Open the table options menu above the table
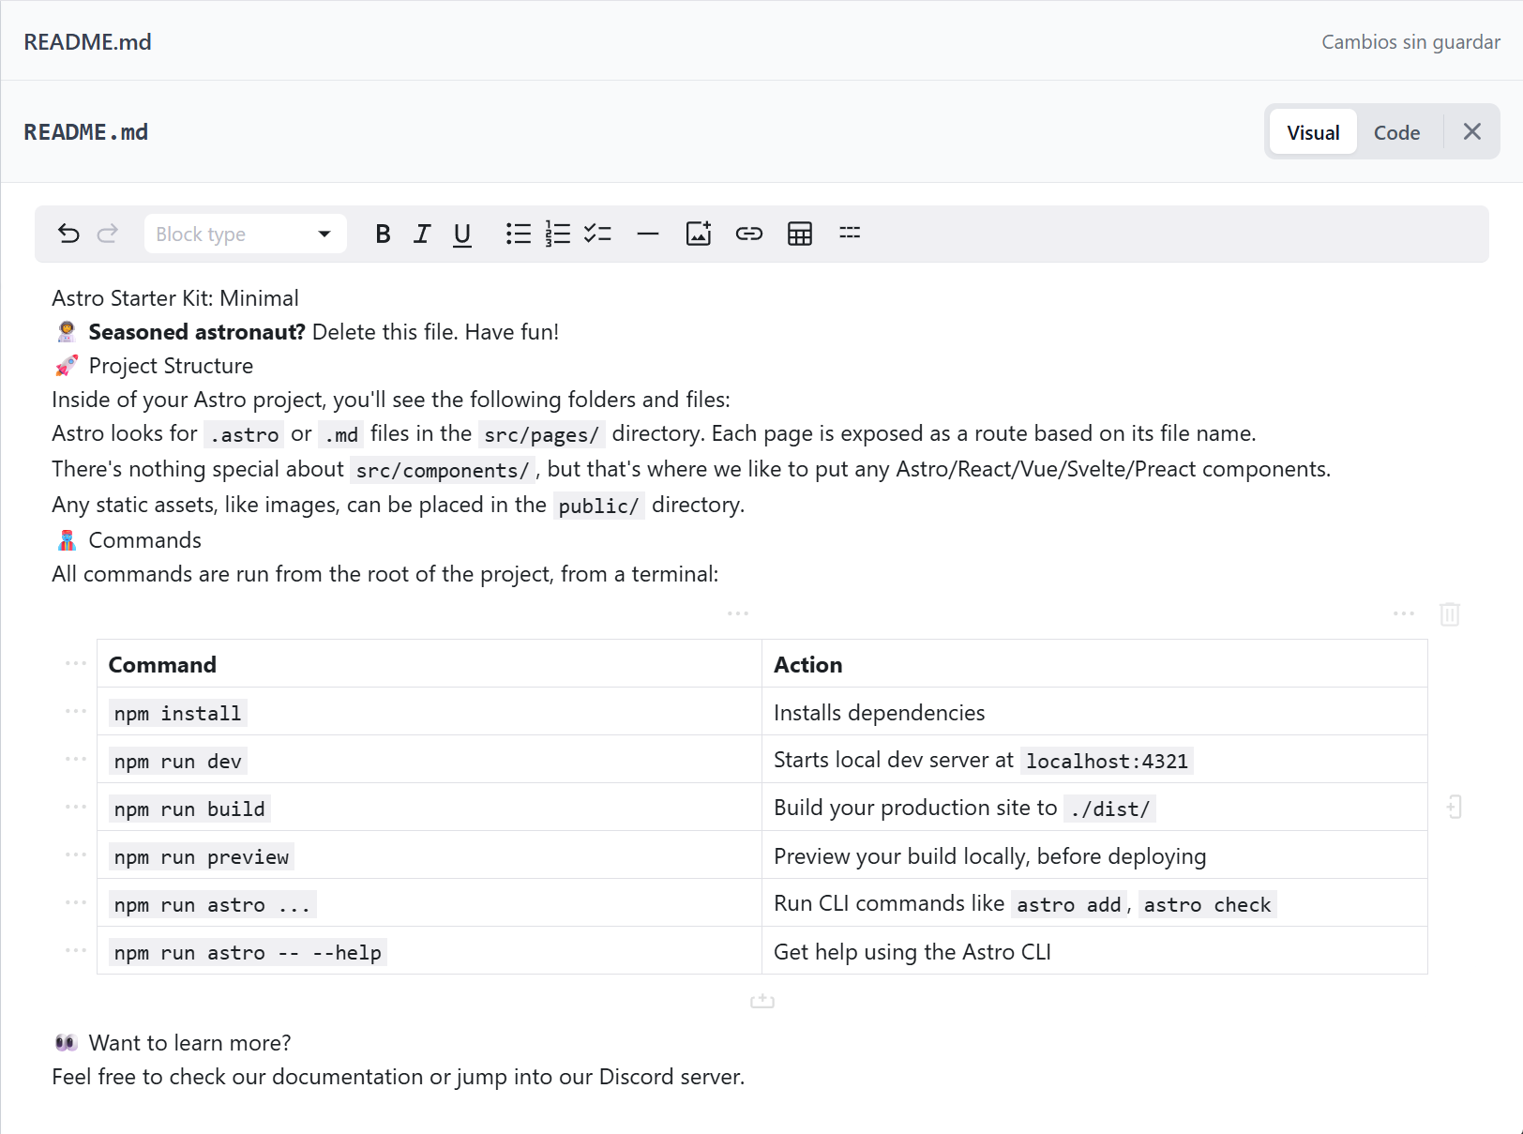 (x=738, y=612)
